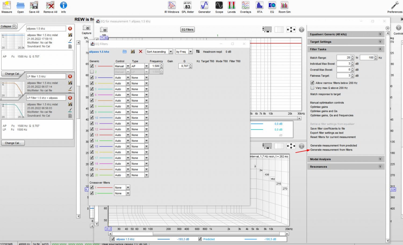Click the Individual Max Boost field
Viewport: 403px width, 245px height.
pos(344,63)
